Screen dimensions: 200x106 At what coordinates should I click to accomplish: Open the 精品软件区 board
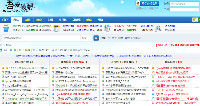32,26
